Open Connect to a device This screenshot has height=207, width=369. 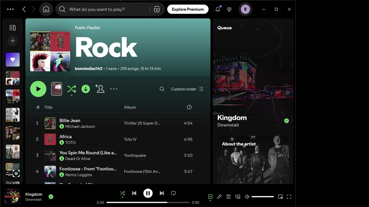pos(238,197)
